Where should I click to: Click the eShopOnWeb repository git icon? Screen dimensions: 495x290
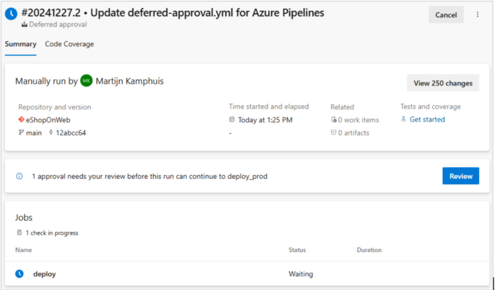[x=21, y=120]
